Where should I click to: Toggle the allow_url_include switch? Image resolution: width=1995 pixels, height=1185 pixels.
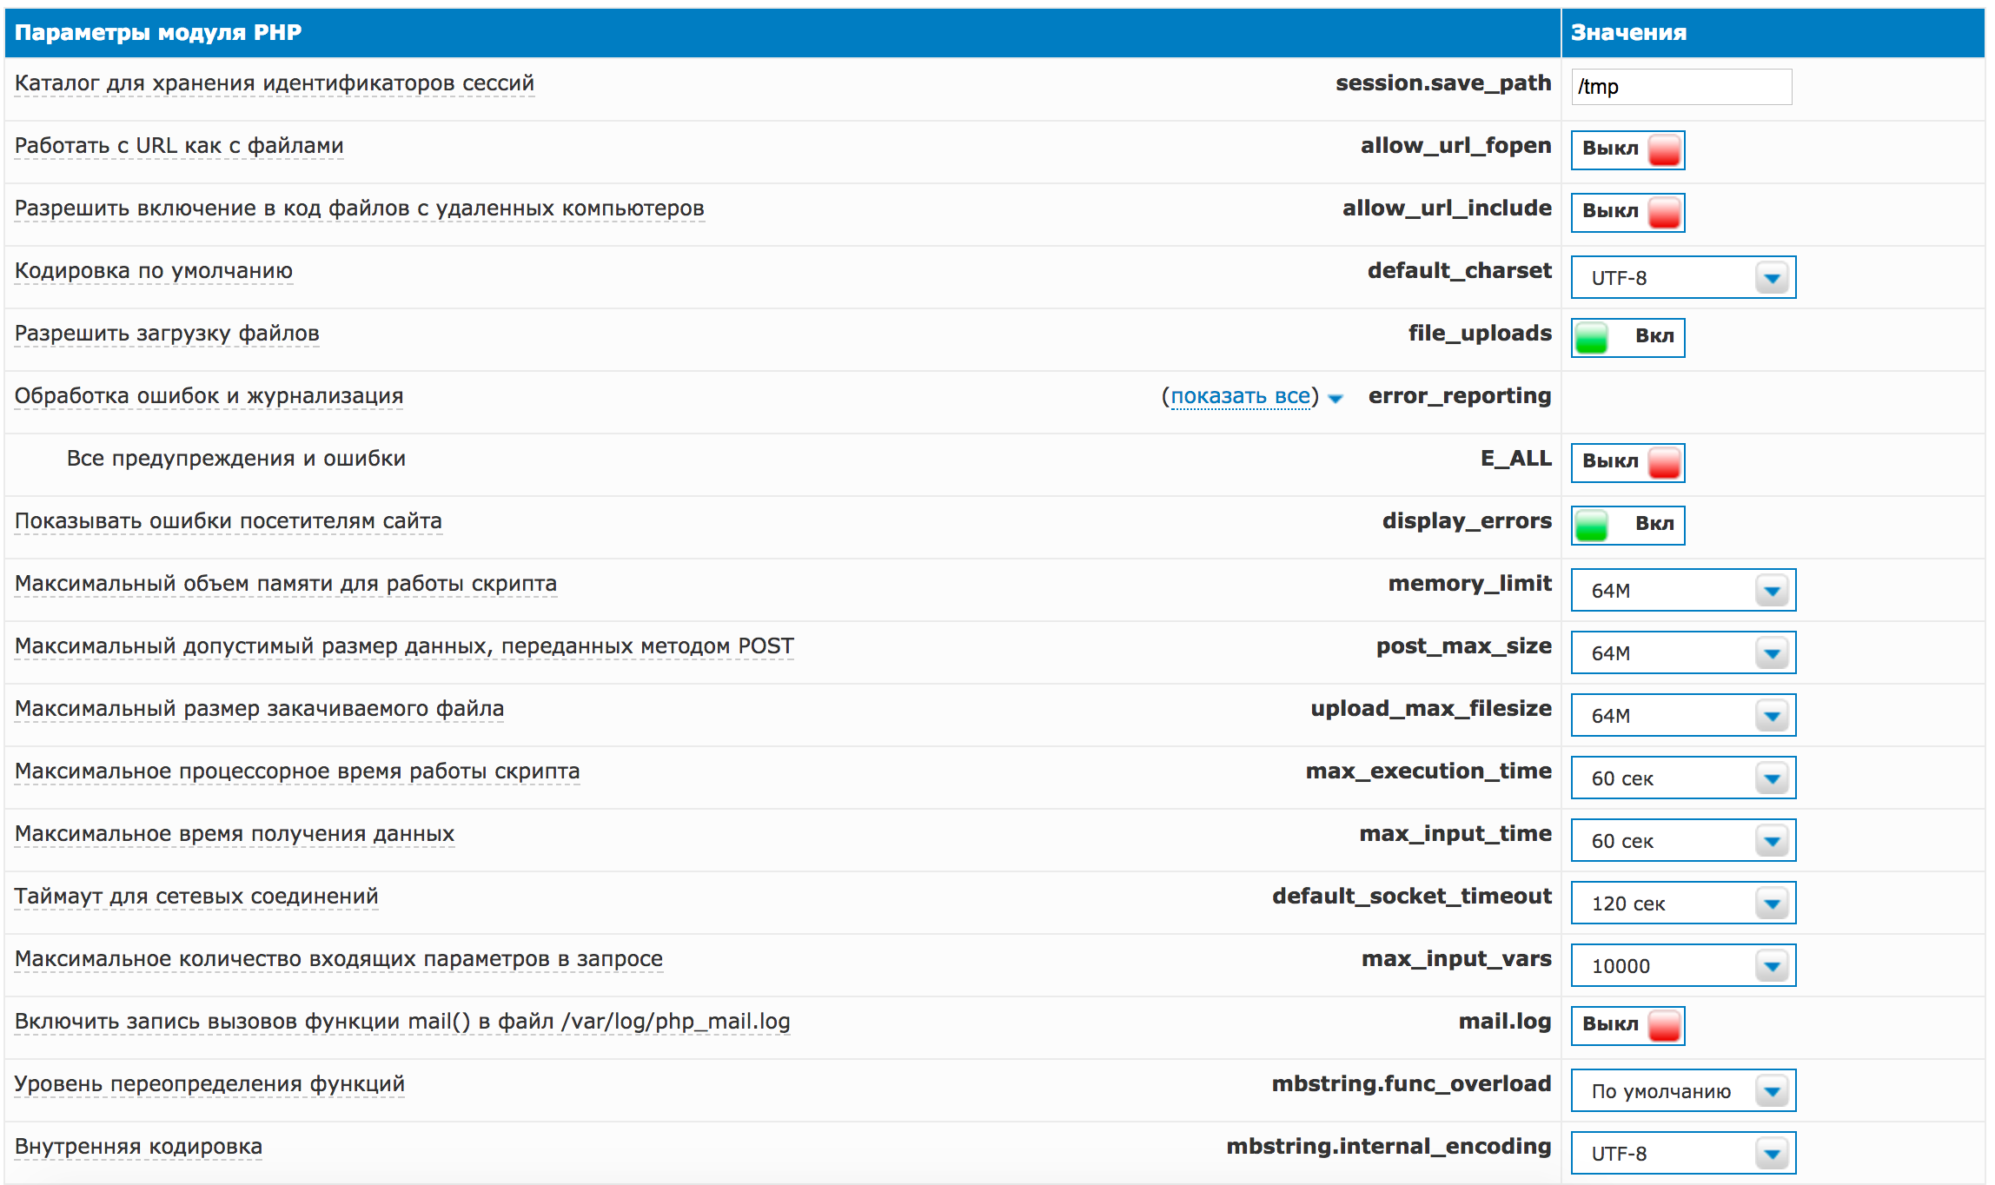point(1627,212)
